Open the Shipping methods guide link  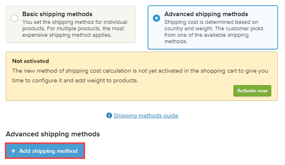pos(146,115)
